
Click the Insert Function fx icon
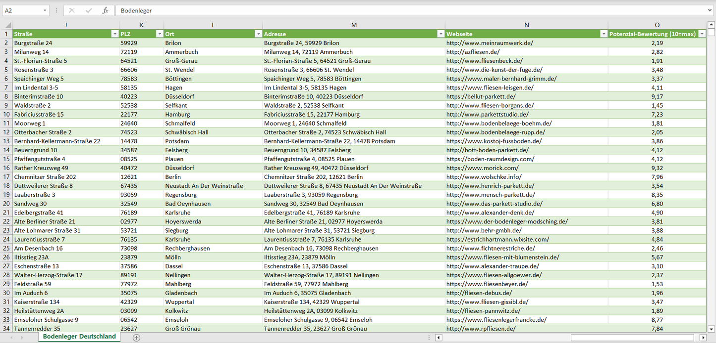click(105, 10)
